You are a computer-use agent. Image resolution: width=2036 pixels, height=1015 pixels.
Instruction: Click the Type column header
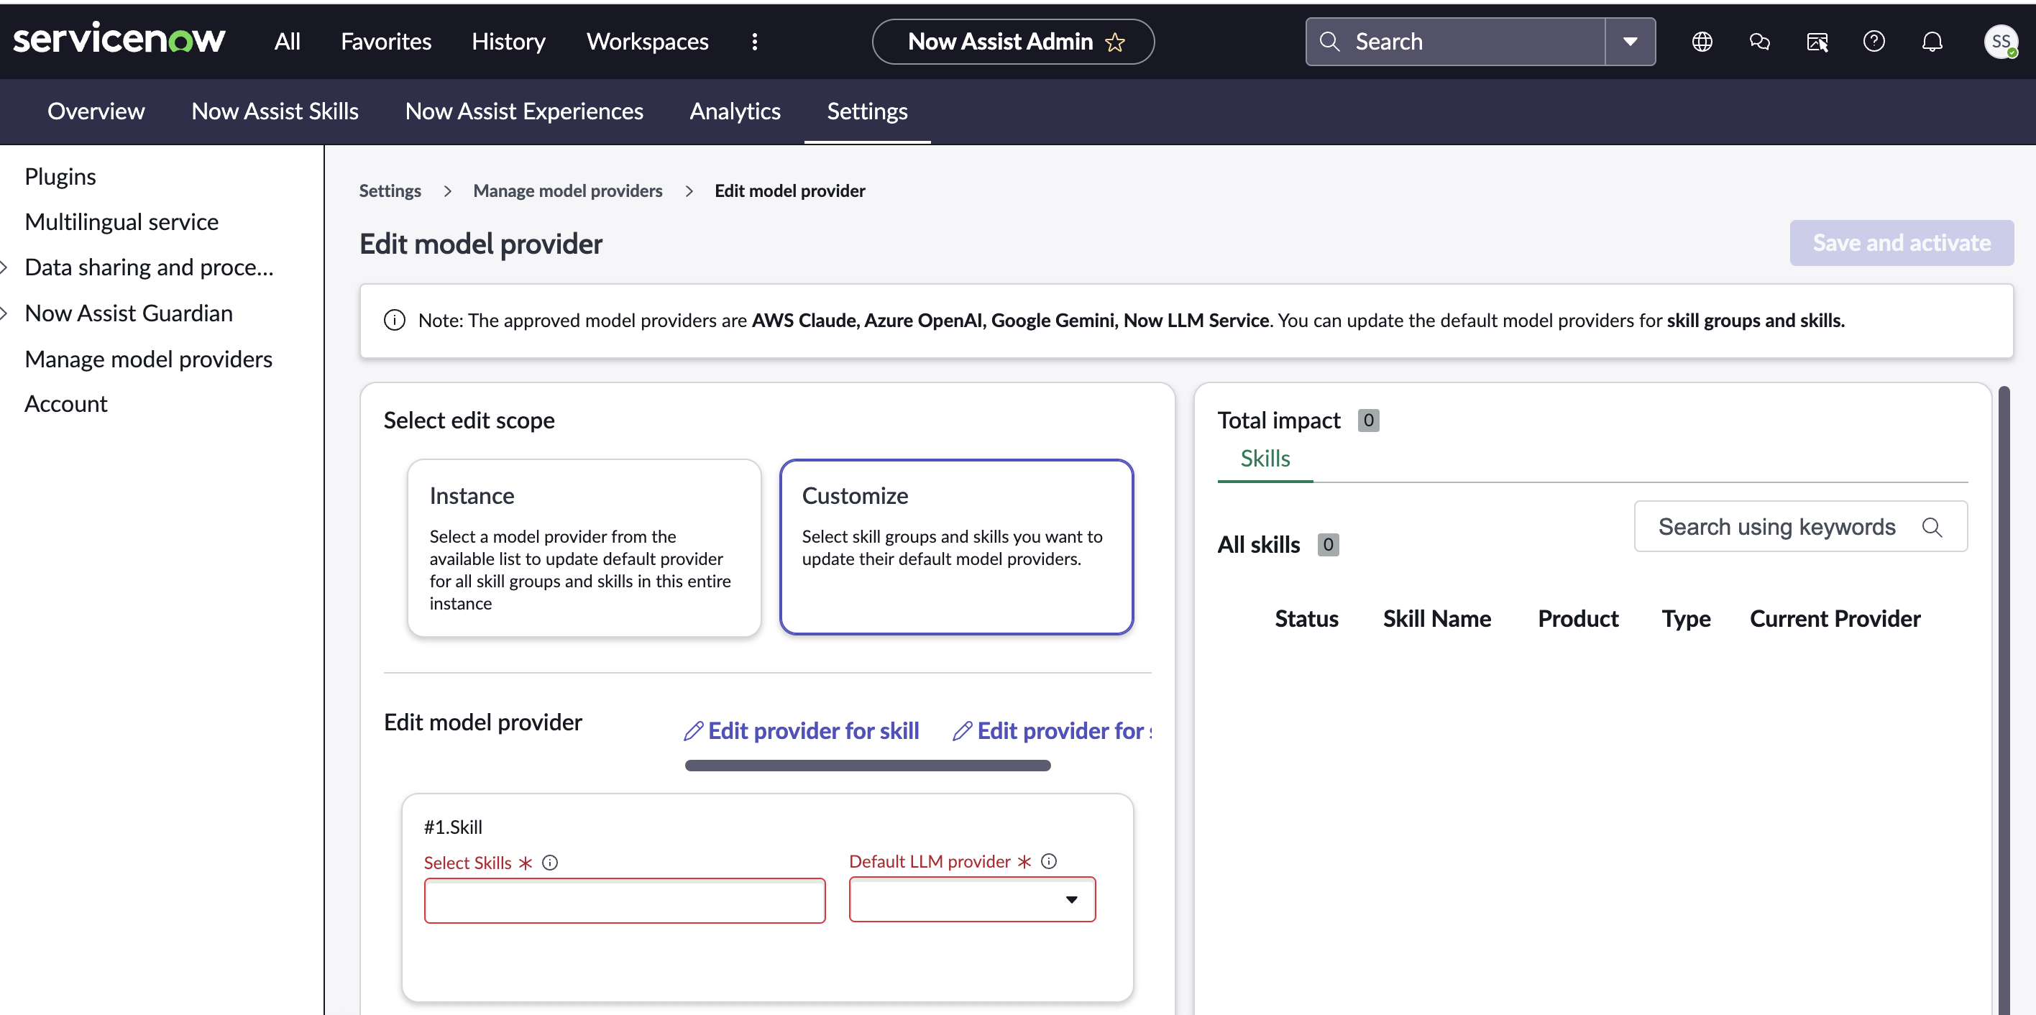point(1685,619)
